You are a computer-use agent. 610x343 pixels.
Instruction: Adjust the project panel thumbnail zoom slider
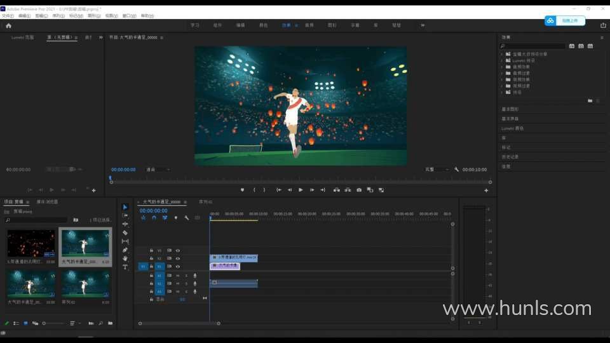[x=44, y=323]
